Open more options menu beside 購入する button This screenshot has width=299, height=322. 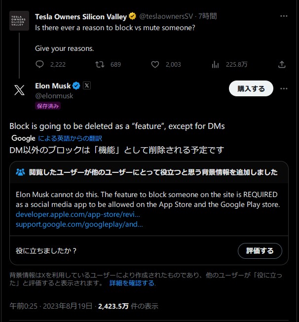(x=284, y=89)
